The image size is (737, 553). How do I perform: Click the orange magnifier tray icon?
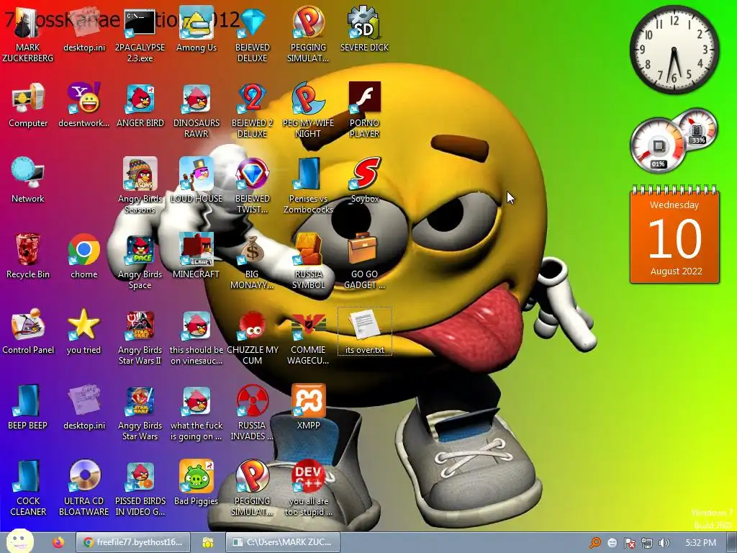tap(595, 543)
